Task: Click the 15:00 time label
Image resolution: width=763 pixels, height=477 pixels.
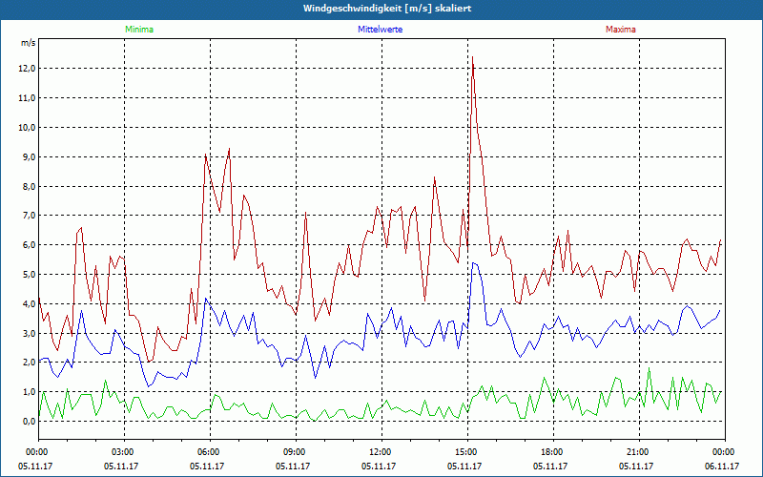Action: [467, 452]
